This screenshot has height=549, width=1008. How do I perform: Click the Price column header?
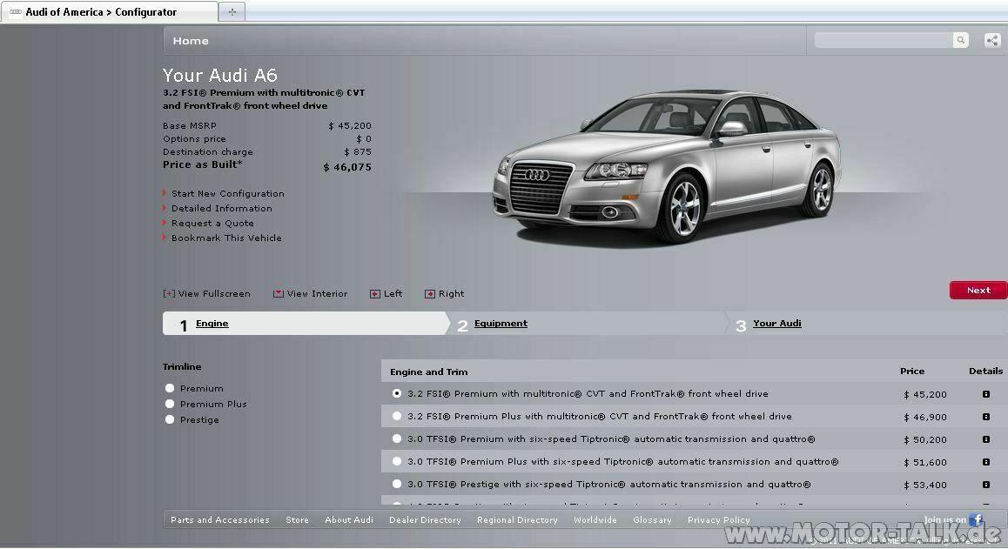pyautogui.click(x=912, y=371)
